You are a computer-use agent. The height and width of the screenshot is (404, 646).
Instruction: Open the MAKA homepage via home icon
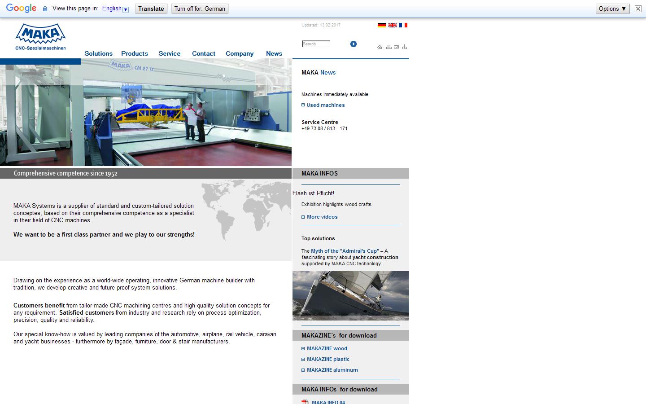(x=380, y=47)
